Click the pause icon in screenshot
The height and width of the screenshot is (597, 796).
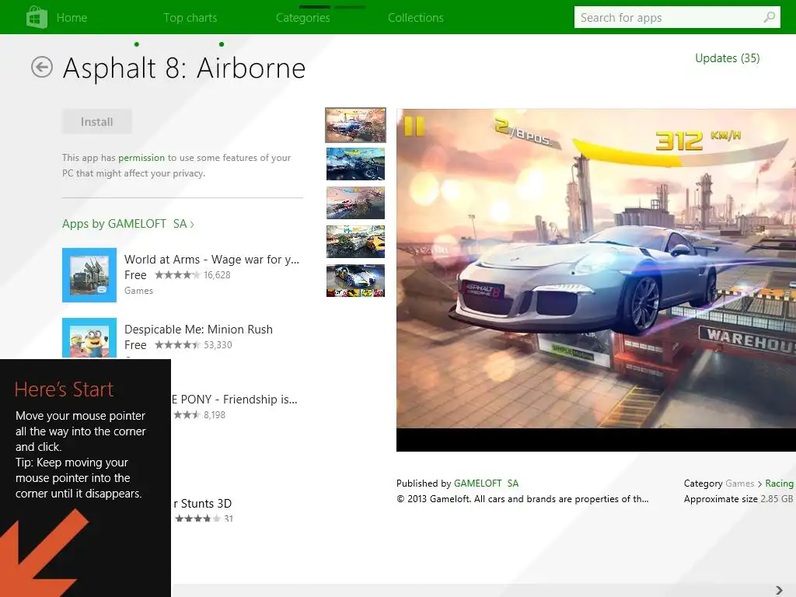414,126
